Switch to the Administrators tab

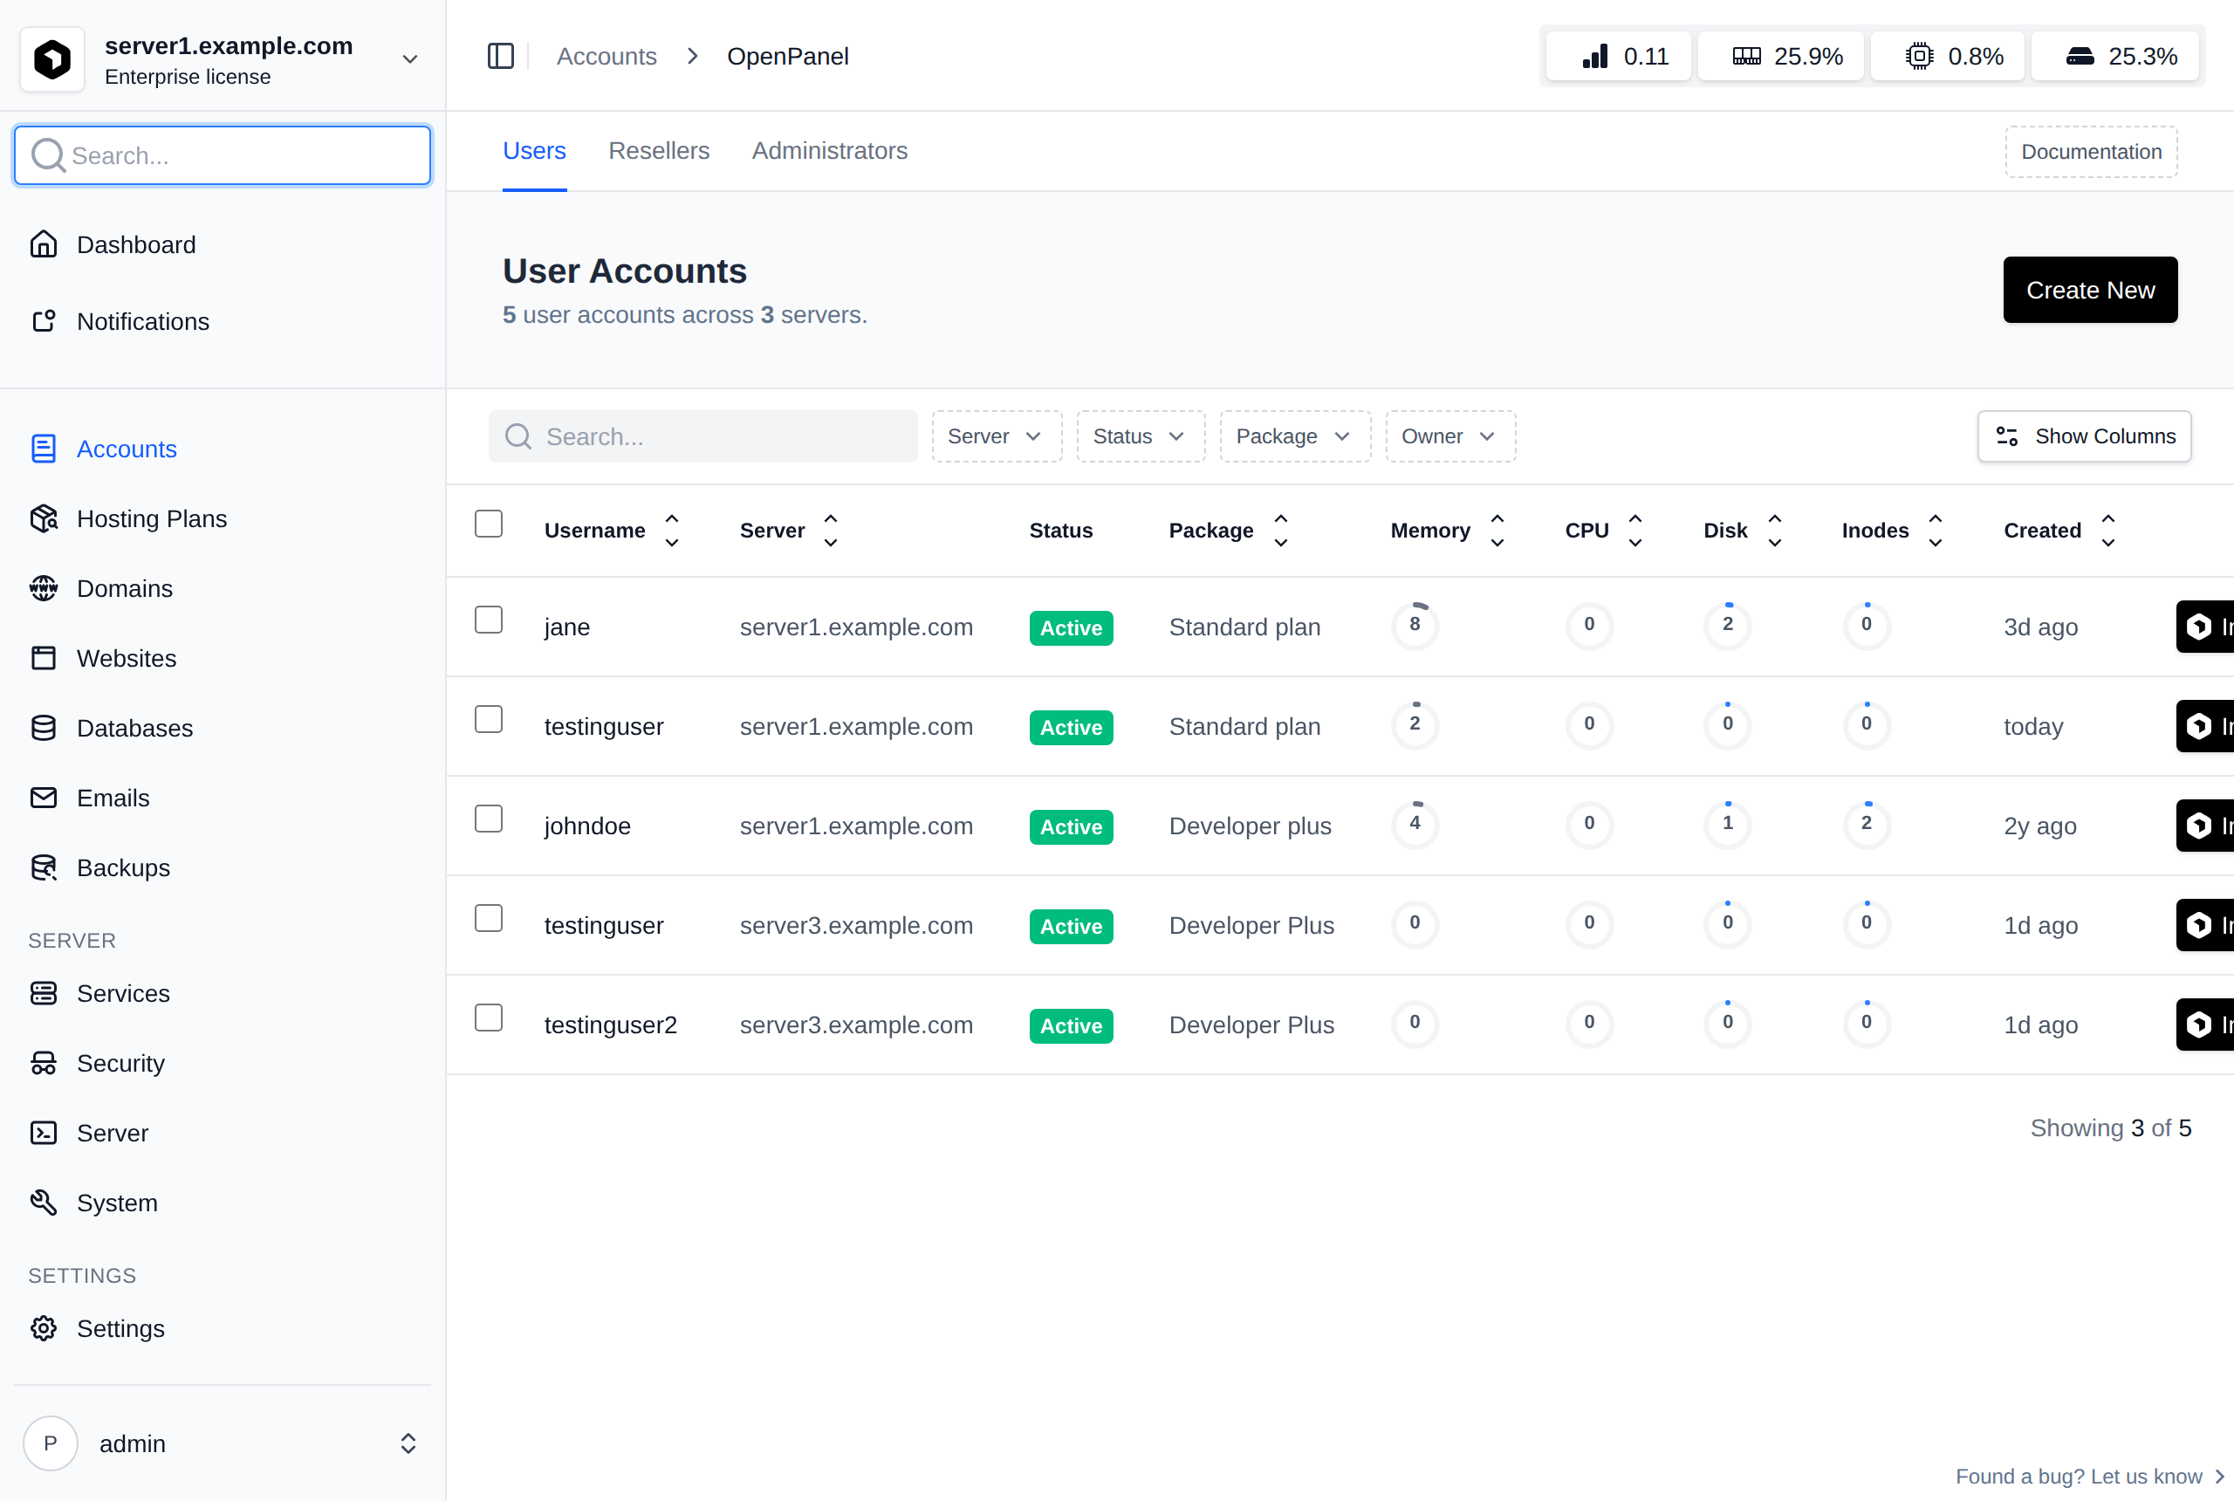[829, 151]
